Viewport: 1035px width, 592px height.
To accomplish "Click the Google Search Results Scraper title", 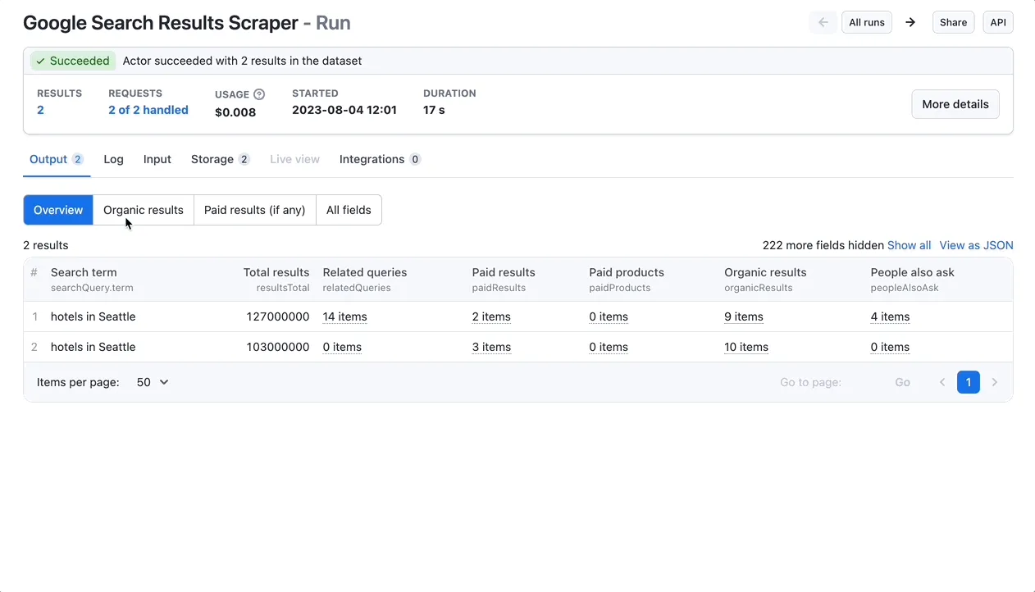I will tap(161, 23).
